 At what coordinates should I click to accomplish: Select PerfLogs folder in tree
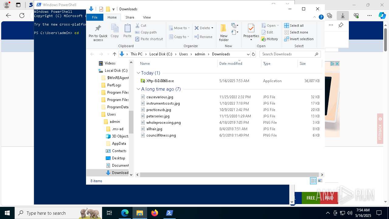click(114, 85)
